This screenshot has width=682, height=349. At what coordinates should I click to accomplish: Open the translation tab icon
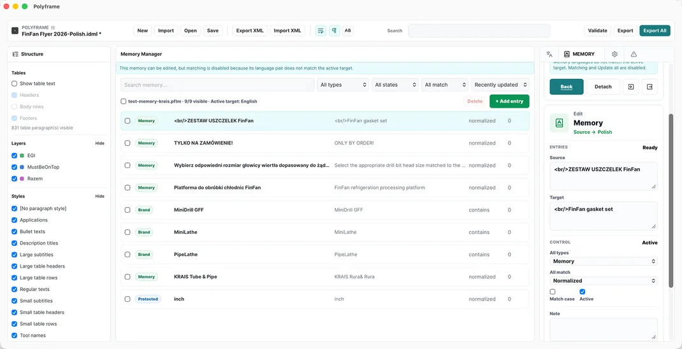pos(549,54)
